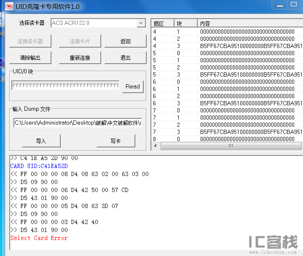The width and height of the screenshot is (303, 256).
Task: Click the 退出 exit button
Action: (x=125, y=58)
